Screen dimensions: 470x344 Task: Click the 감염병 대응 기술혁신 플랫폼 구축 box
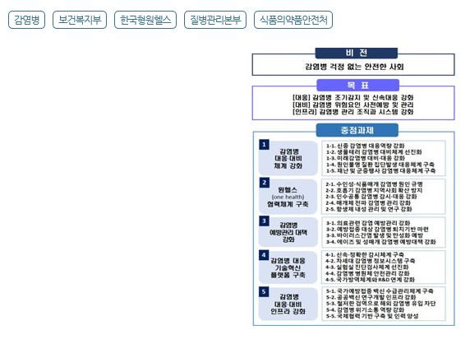(x=288, y=267)
